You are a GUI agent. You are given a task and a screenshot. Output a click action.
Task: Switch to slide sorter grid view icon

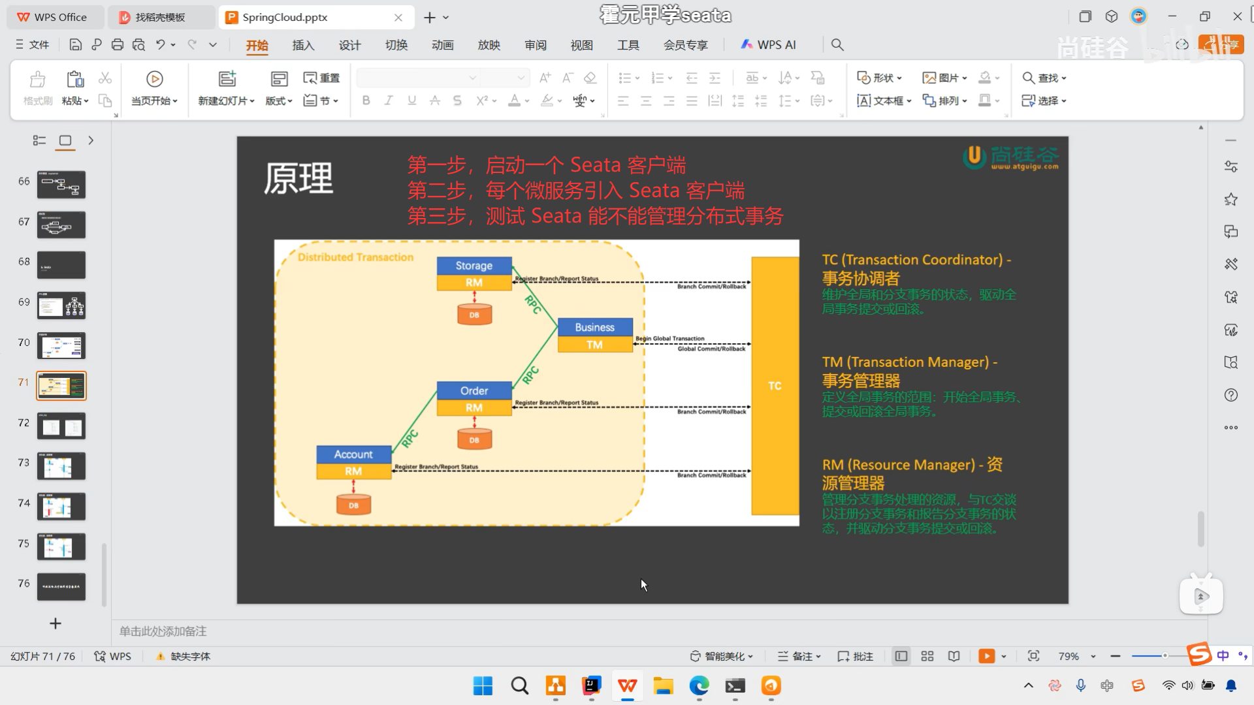point(927,656)
